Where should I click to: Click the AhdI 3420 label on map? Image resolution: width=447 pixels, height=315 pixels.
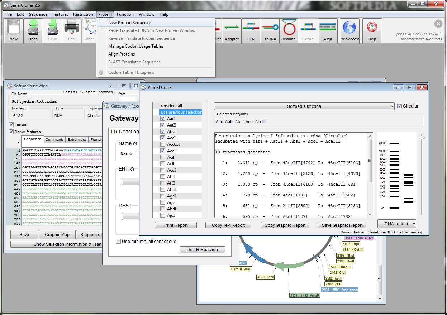coord(266,277)
